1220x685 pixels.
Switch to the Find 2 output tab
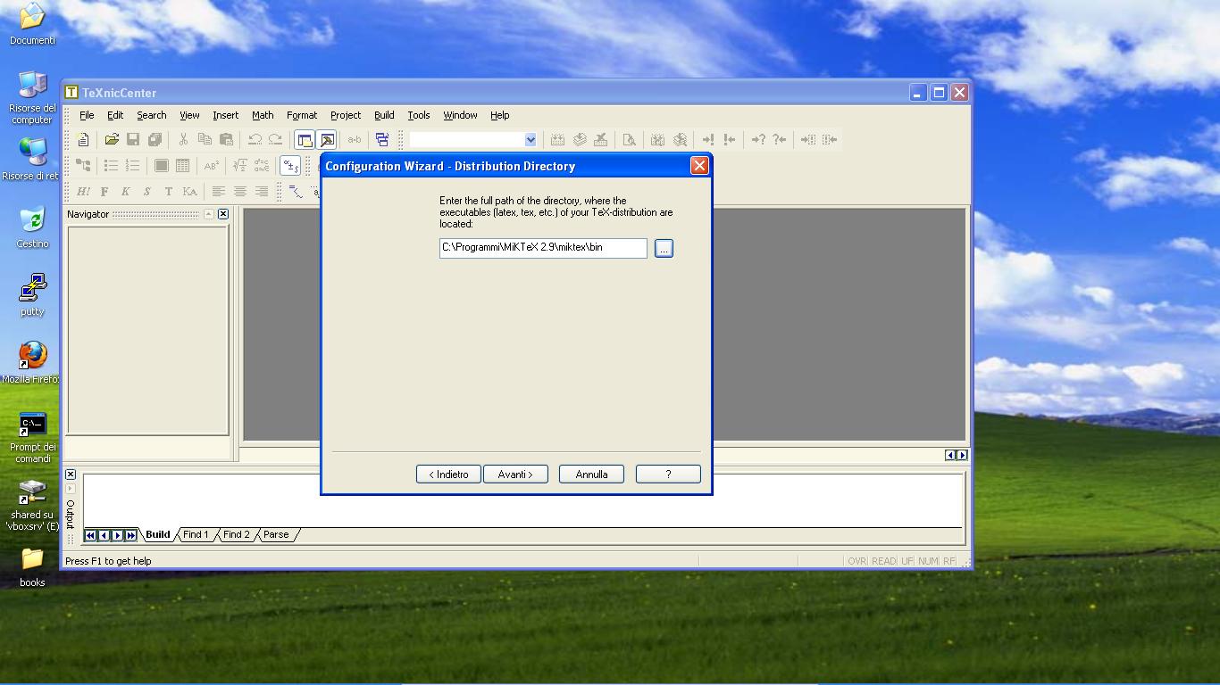click(x=237, y=535)
